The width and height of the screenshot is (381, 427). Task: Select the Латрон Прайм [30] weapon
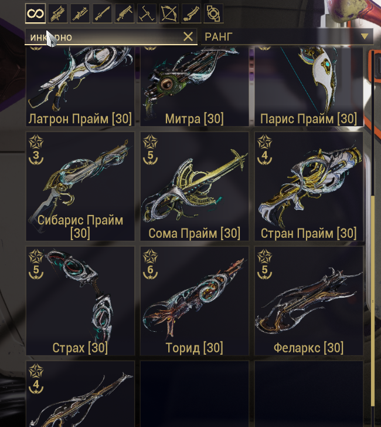click(80, 86)
